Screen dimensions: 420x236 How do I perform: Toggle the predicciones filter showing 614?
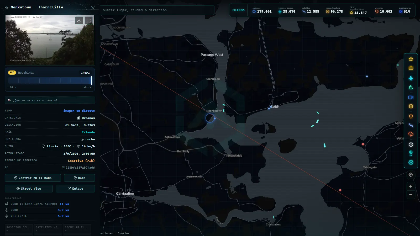[x=405, y=10]
